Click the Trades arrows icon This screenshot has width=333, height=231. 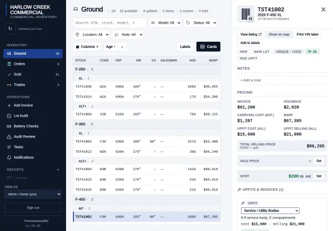[x=9, y=85]
